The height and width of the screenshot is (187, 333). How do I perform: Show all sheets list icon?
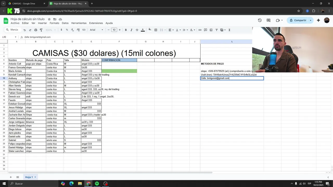(x=18, y=177)
